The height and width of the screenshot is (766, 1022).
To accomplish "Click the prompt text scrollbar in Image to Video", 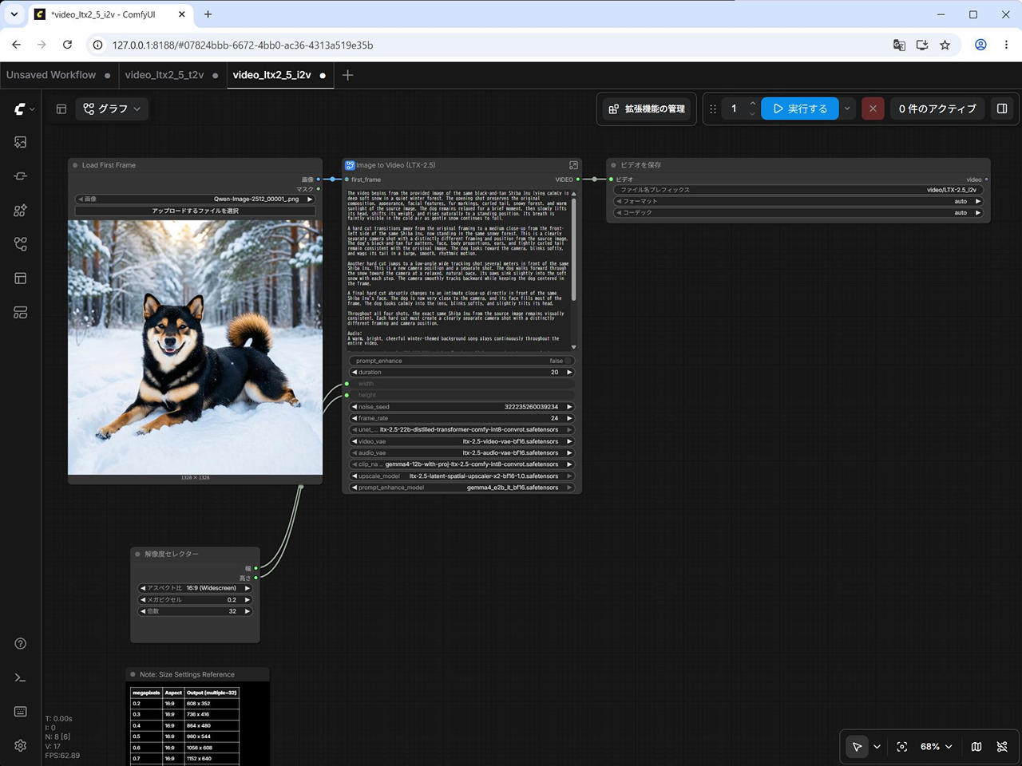I will tap(573, 247).
